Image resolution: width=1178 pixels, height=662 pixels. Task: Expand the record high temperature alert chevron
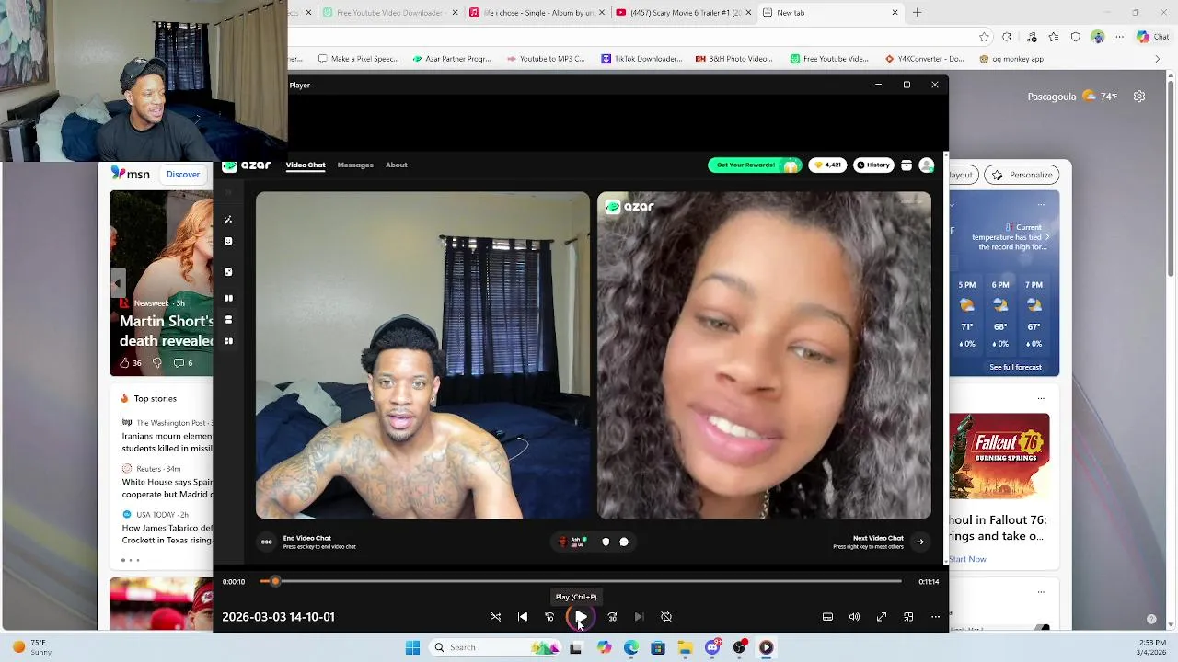pos(1046,237)
